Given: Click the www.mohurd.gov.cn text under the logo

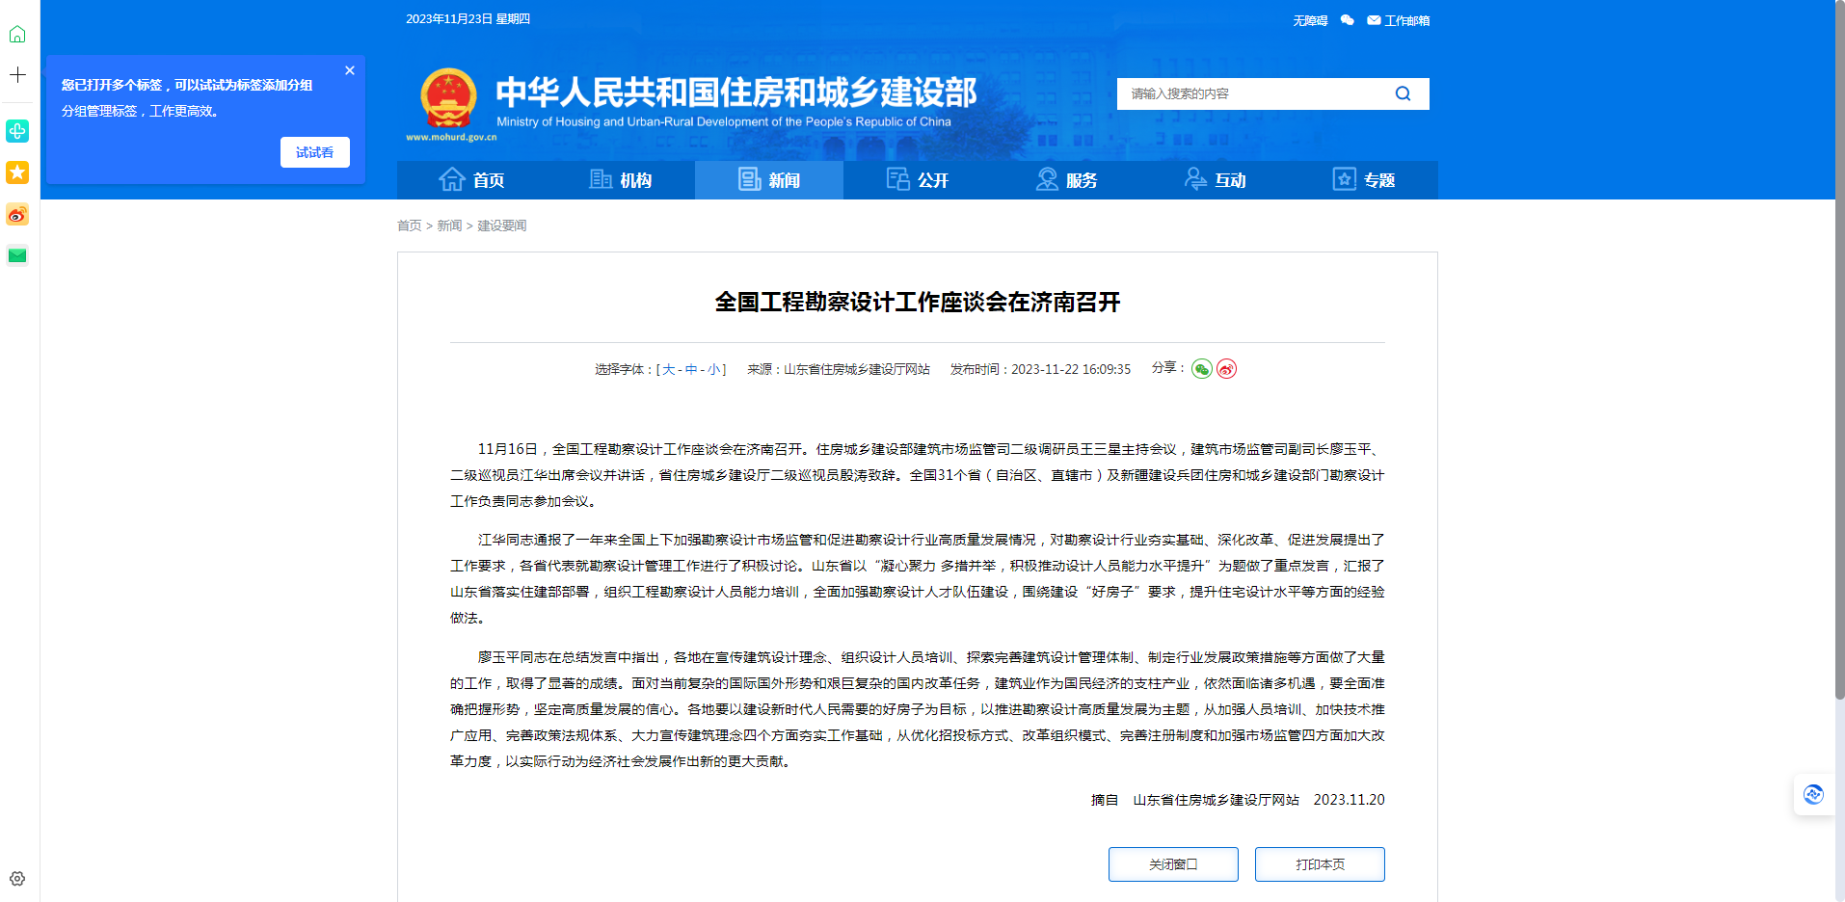Looking at the screenshot, I should tap(451, 137).
